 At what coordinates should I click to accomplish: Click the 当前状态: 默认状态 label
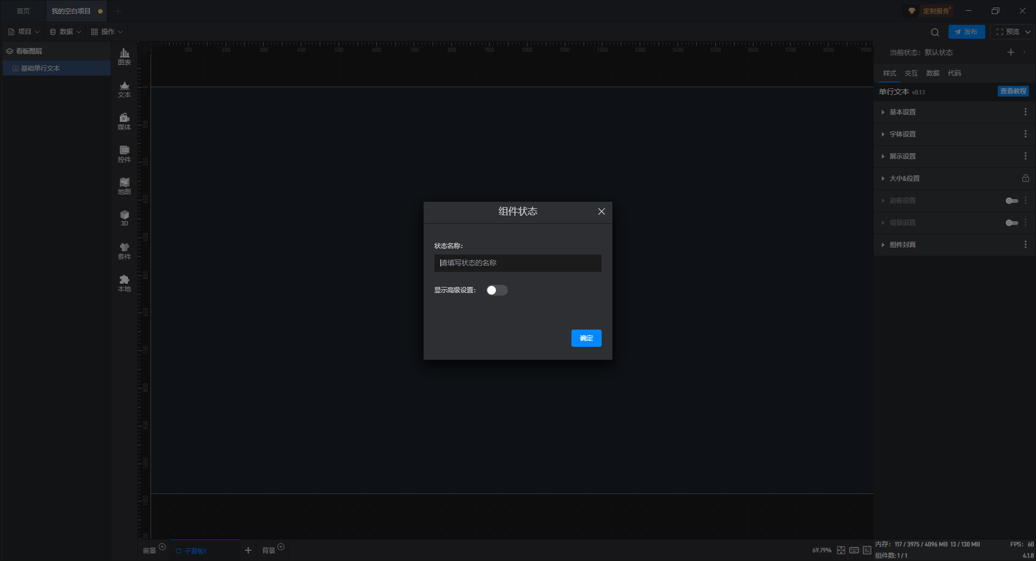click(x=921, y=52)
